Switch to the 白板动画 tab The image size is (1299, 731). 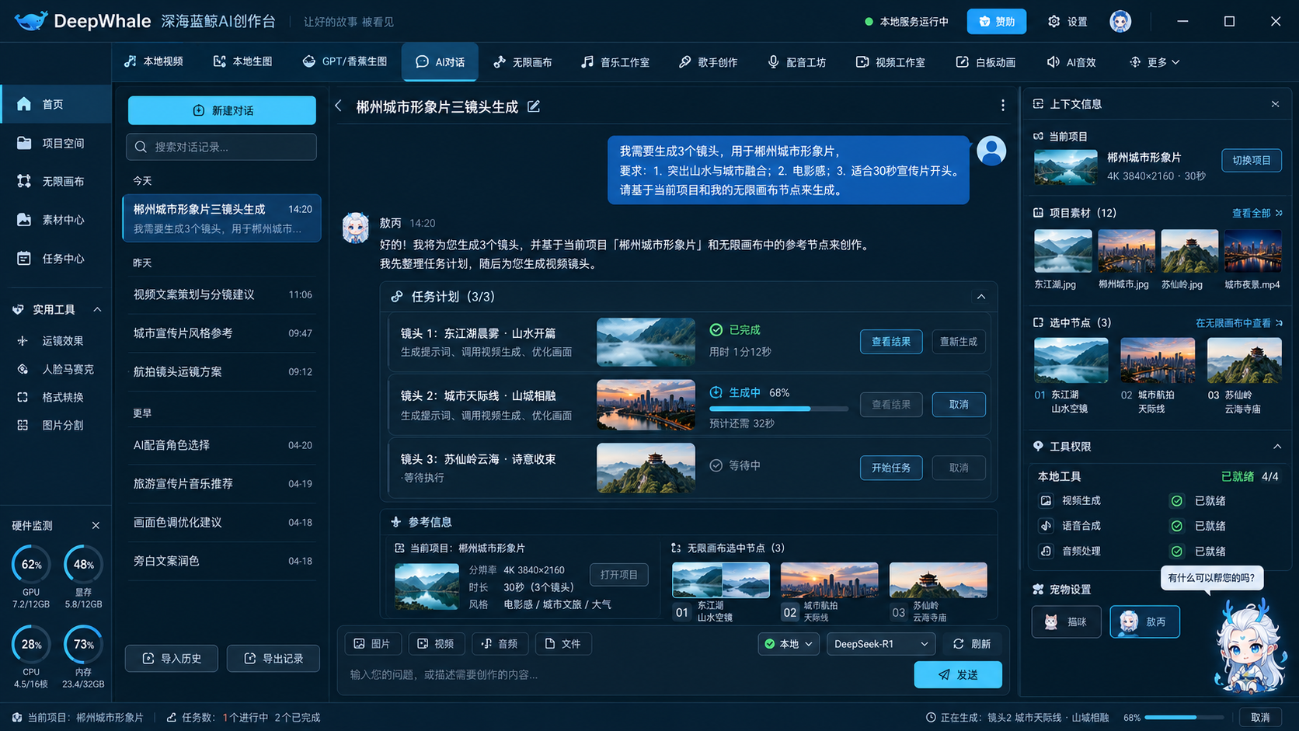pyautogui.click(x=986, y=62)
